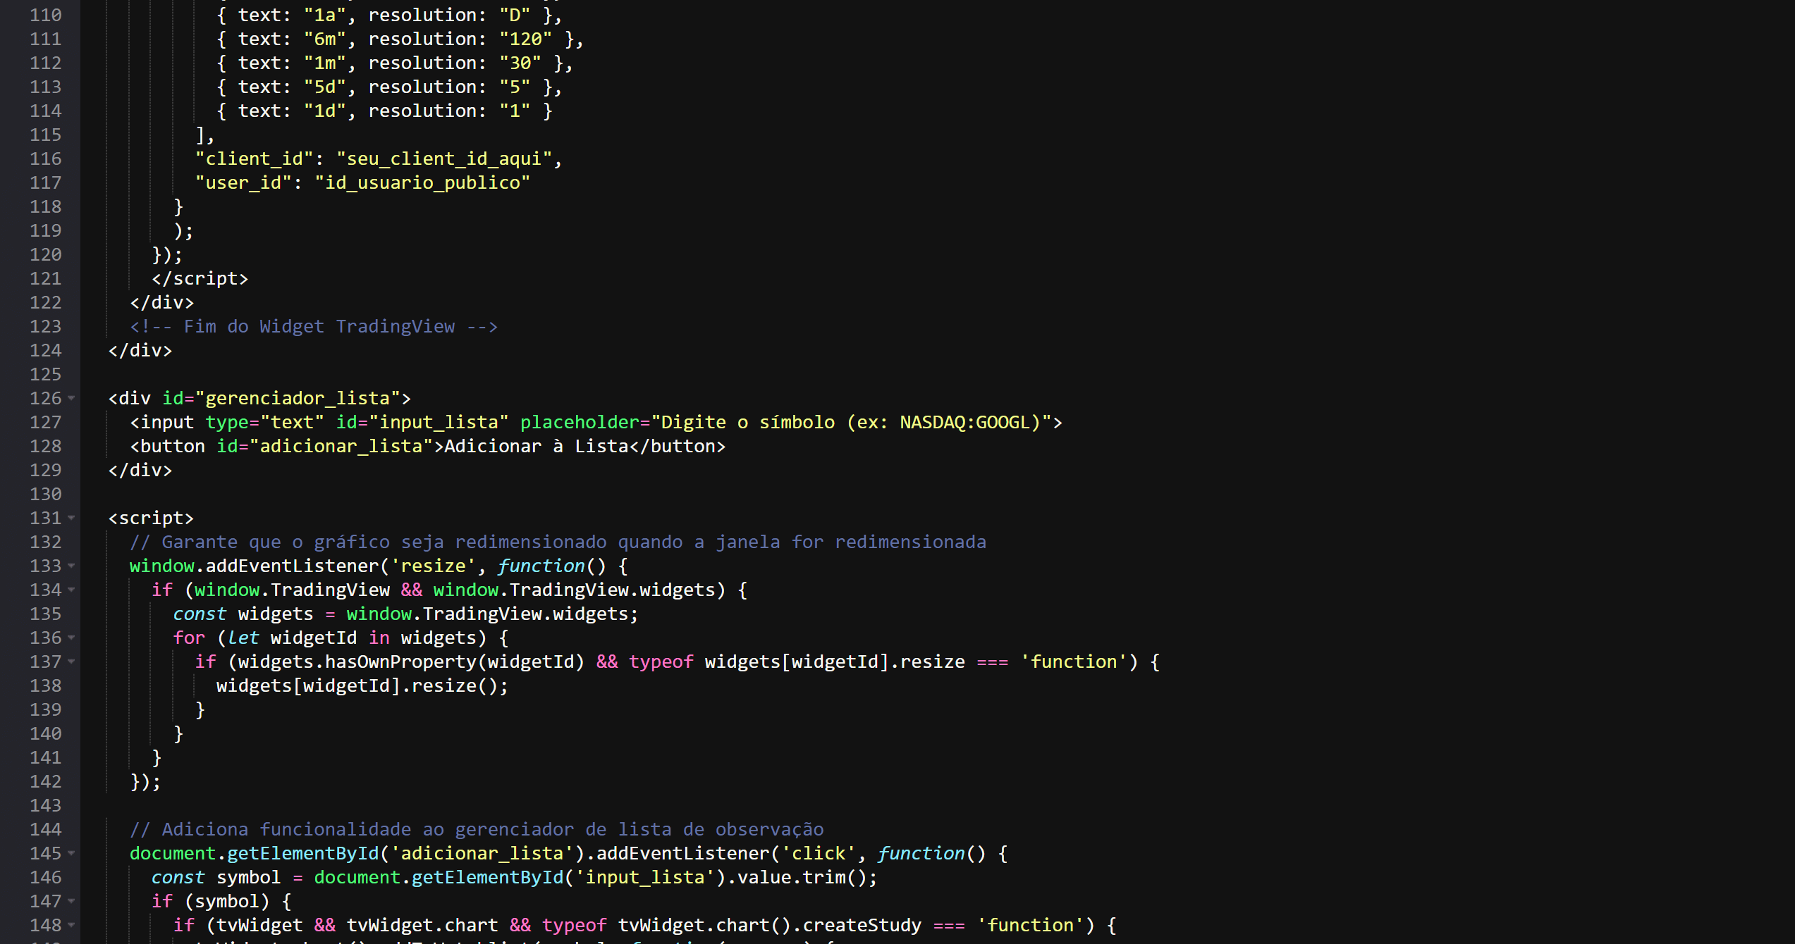Collapse fold arrow at line 148

point(71,926)
